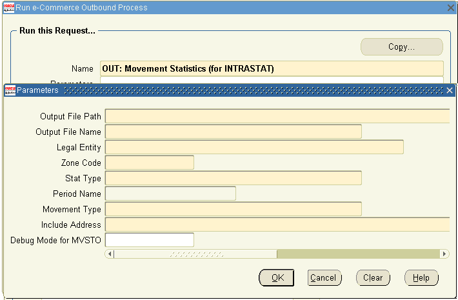Screen dimensions: 458x300
Task: Click the horizontal scrollbar thumb
Action: tap(195, 254)
